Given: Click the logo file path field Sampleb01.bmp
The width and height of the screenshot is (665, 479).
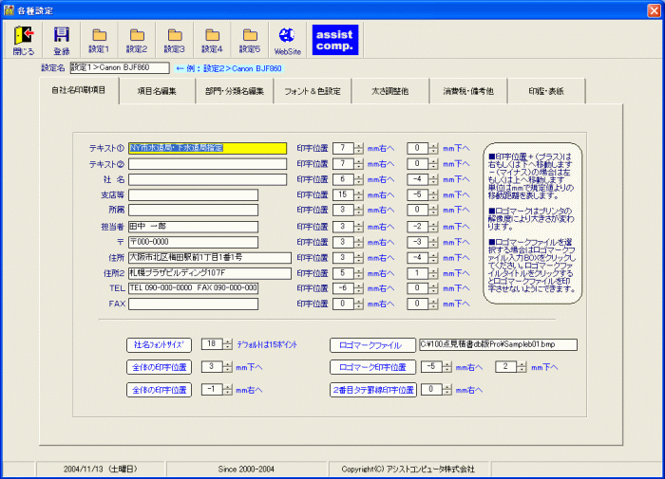Looking at the screenshot, I should (x=499, y=344).
